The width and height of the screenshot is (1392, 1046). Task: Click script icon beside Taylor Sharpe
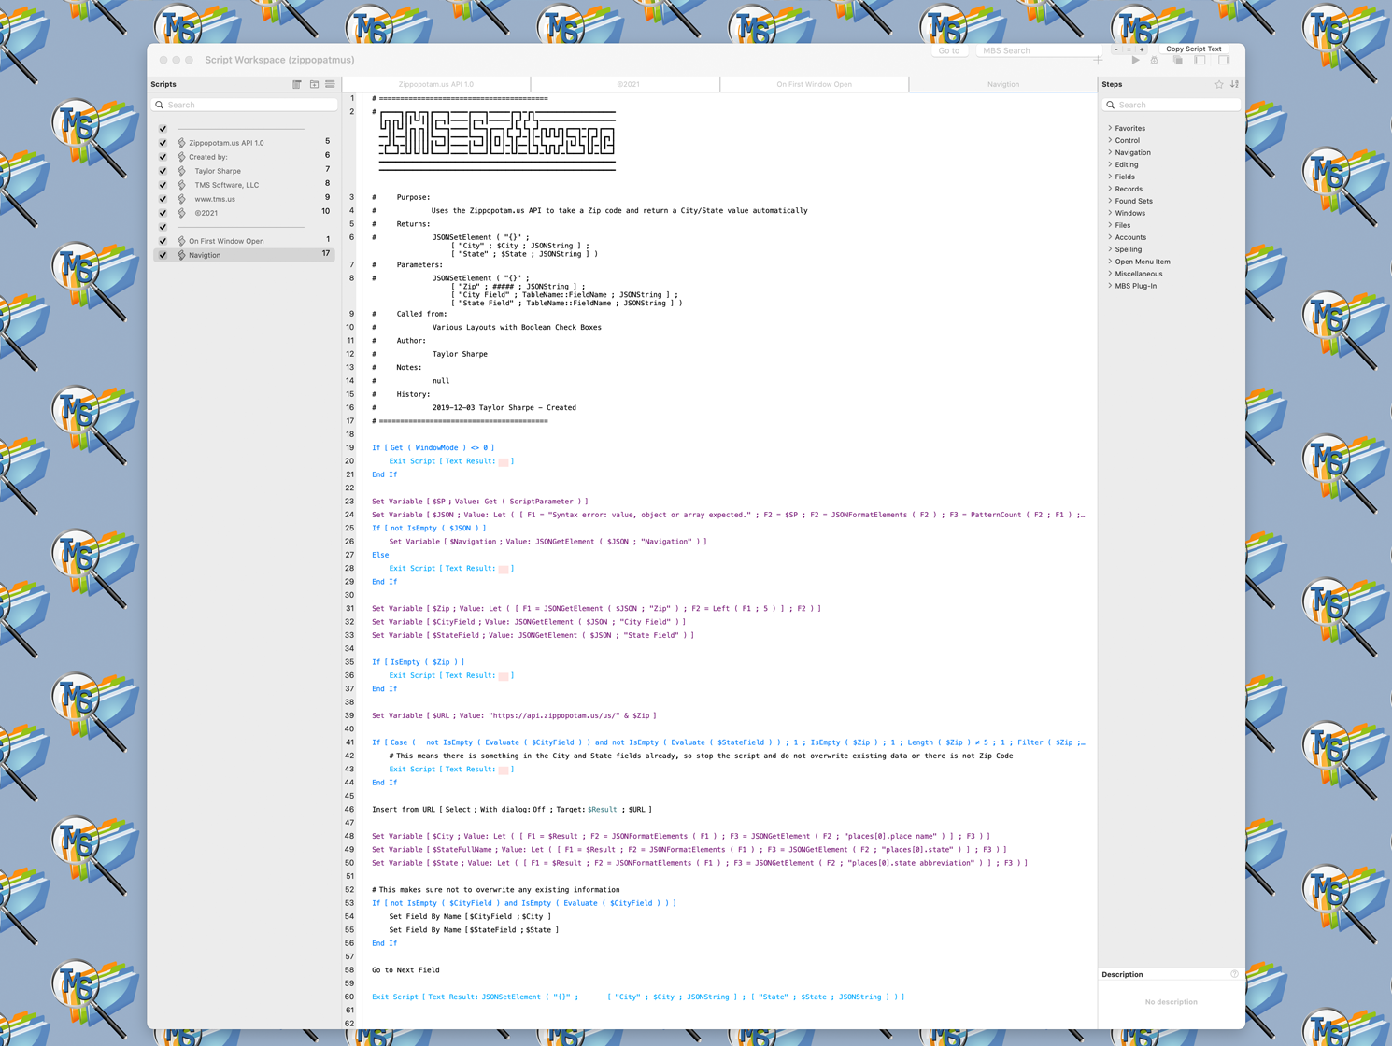181,171
